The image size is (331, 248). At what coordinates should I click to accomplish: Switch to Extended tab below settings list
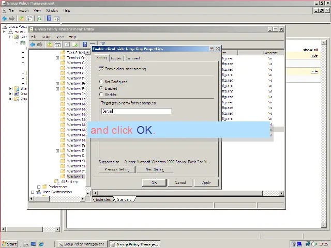tap(103, 199)
